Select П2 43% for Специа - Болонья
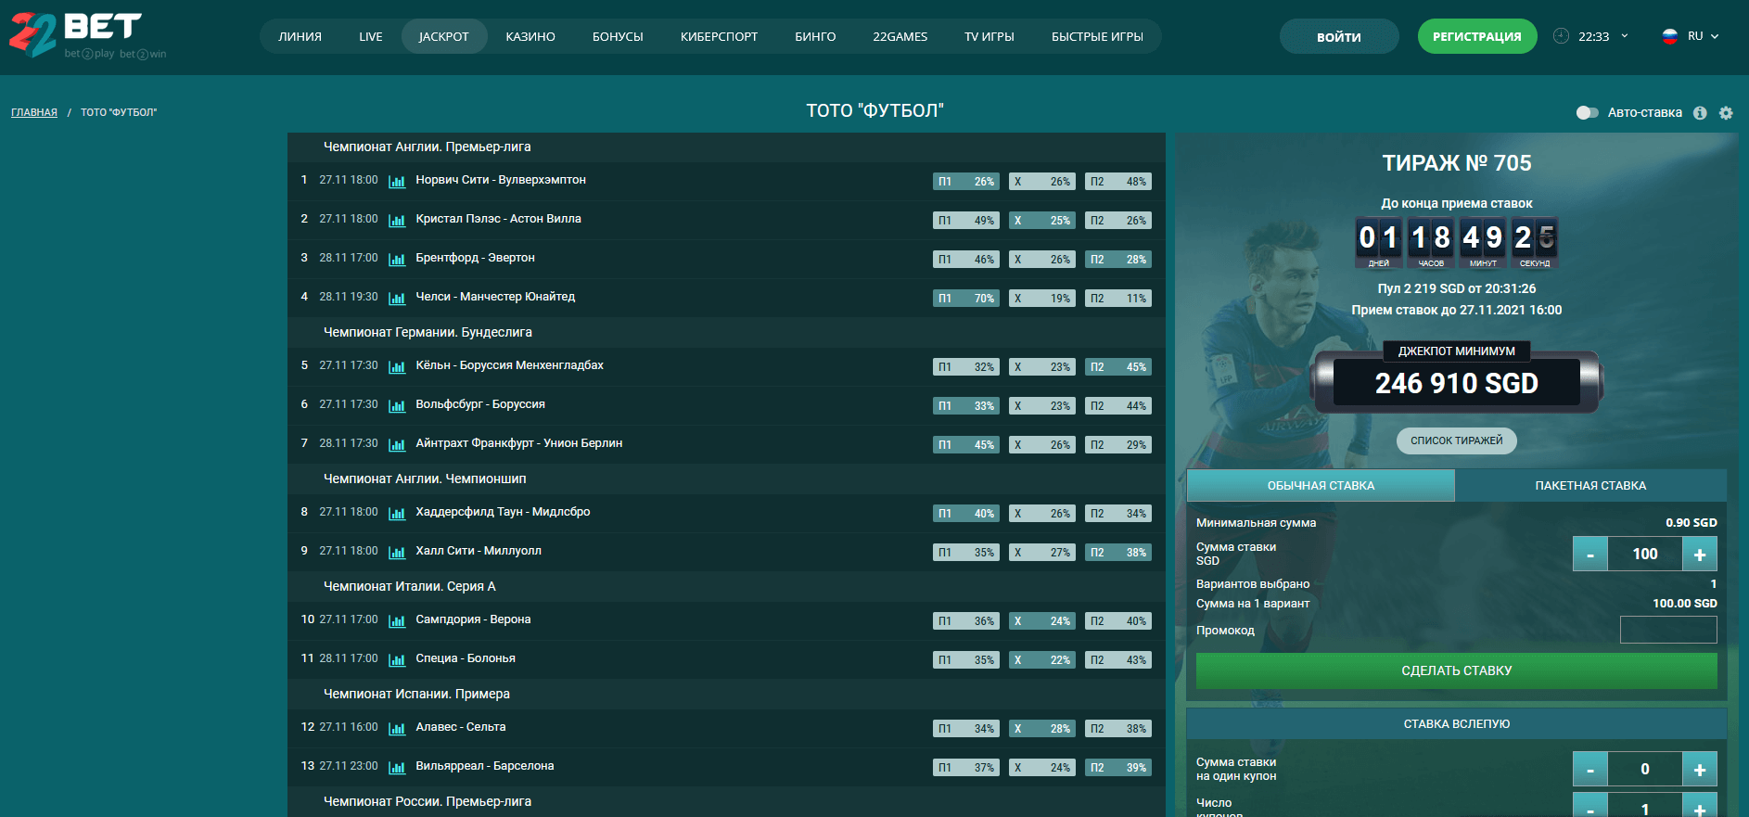The image size is (1749, 817). click(x=1118, y=660)
